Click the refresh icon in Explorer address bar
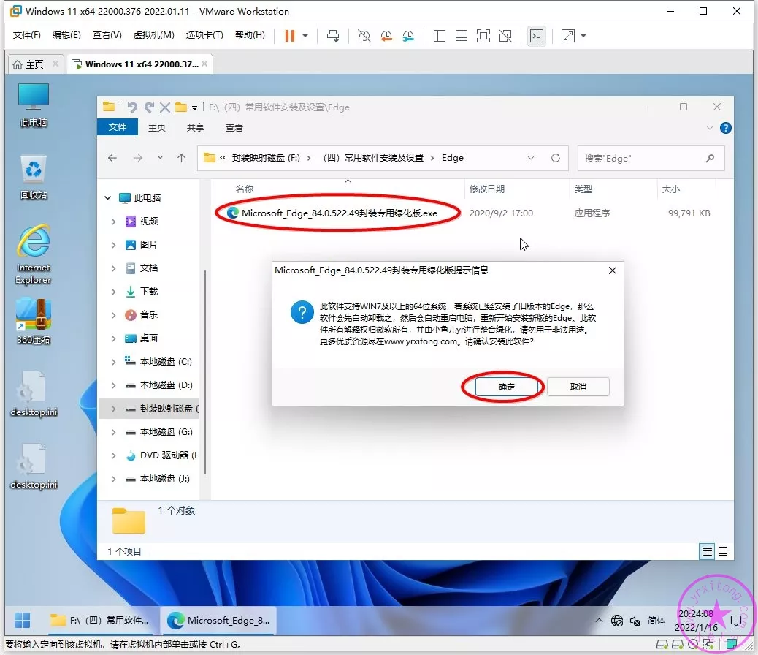 [x=556, y=158]
